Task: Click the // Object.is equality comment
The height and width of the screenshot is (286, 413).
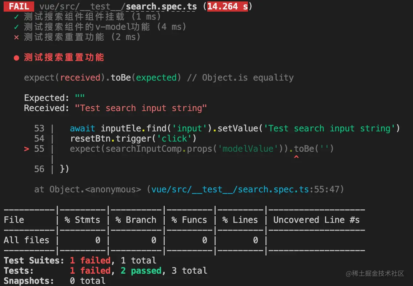Action: point(240,78)
